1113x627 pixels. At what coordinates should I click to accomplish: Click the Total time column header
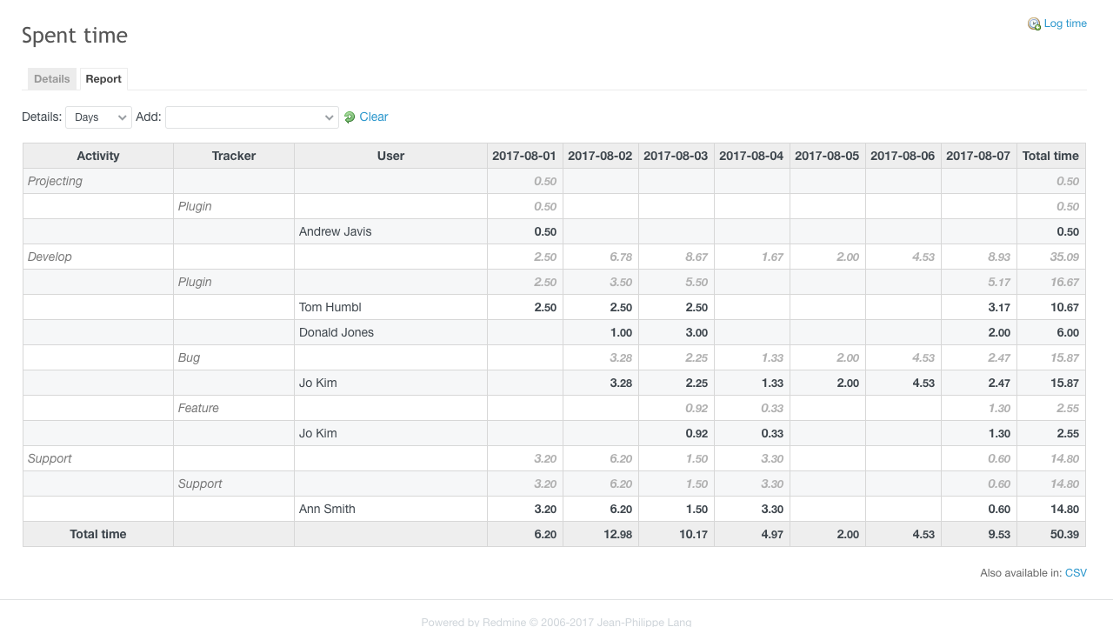(x=1050, y=156)
